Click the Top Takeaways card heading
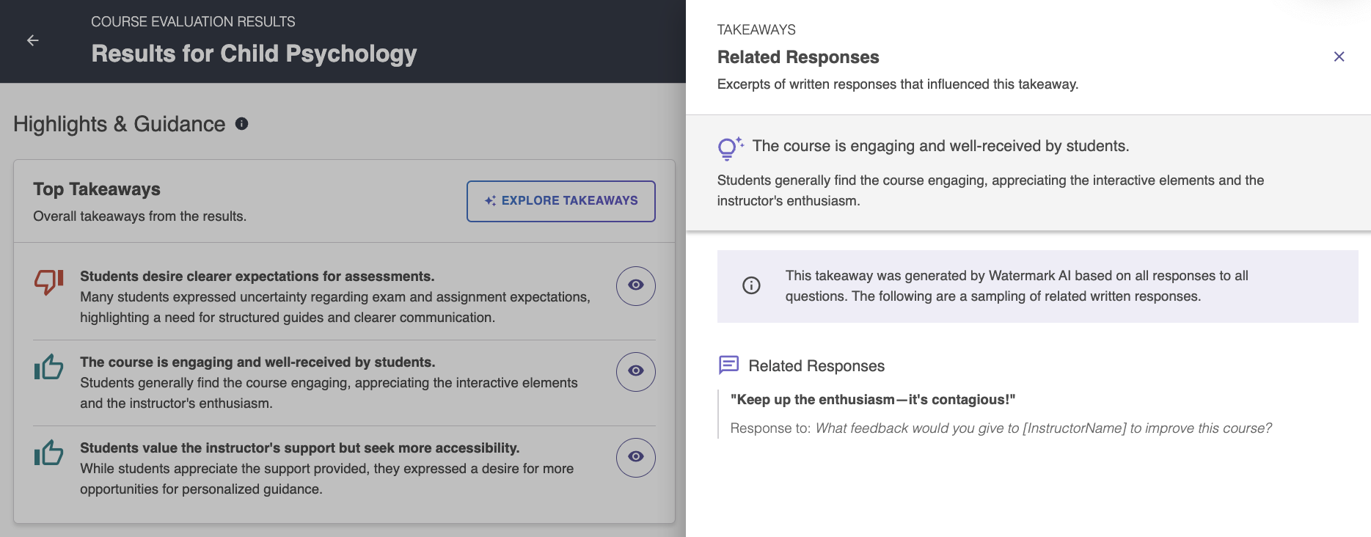The height and width of the screenshot is (537, 1371). coord(97,189)
